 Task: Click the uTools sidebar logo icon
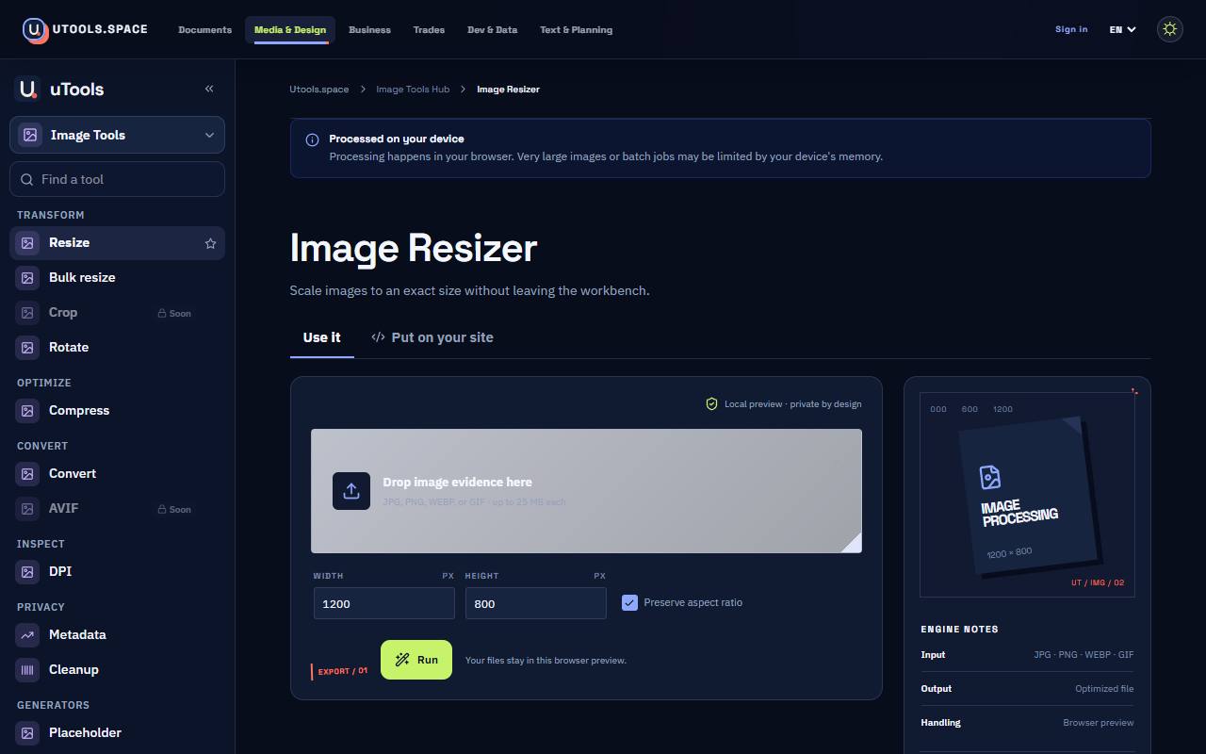[x=27, y=89]
